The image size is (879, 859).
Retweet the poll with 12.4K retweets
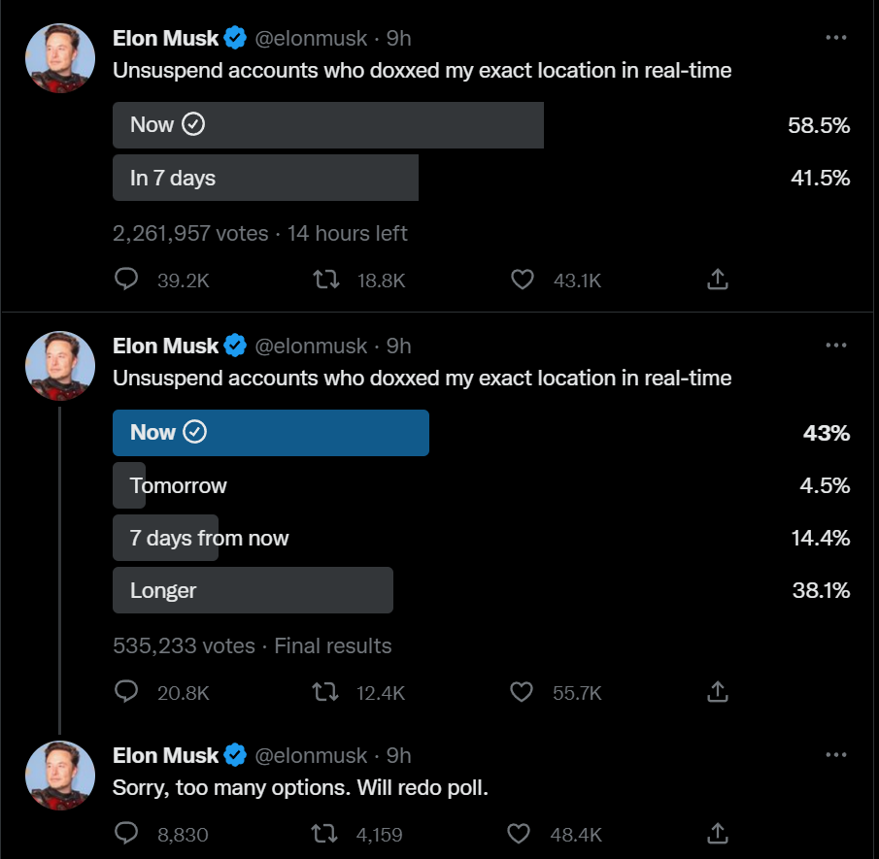click(326, 692)
